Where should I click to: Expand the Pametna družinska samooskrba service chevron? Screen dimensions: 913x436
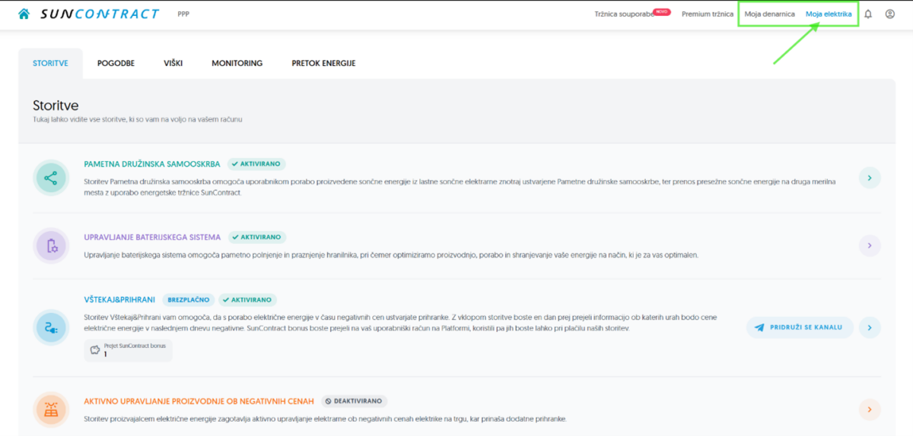870,179
